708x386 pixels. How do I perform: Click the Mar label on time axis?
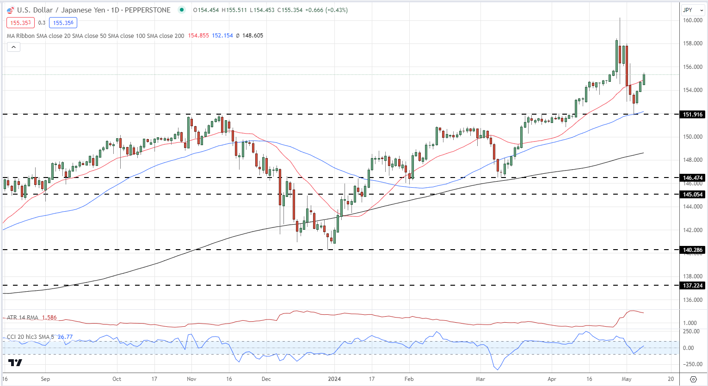pyautogui.click(x=480, y=379)
